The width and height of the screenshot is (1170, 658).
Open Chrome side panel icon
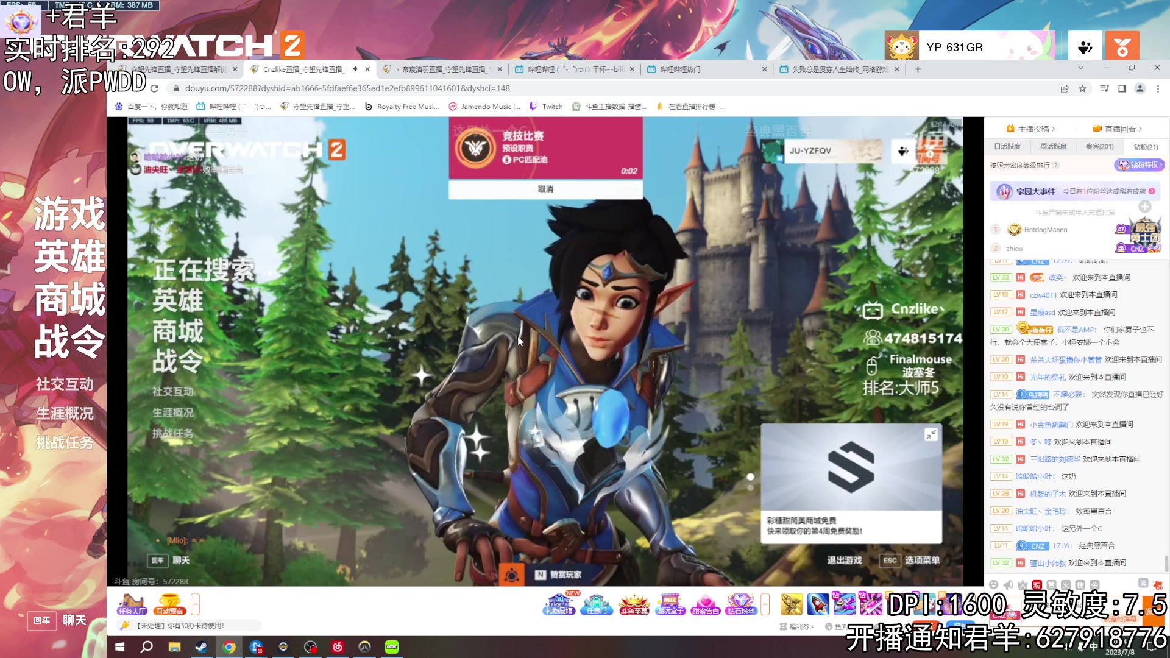click(1122, 88)
